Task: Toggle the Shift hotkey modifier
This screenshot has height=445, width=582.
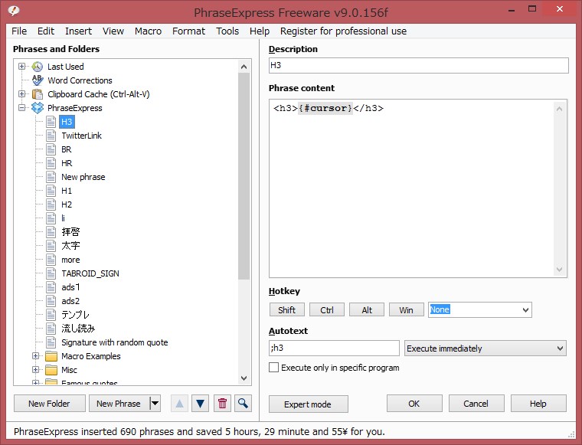Action: (287, 310)
